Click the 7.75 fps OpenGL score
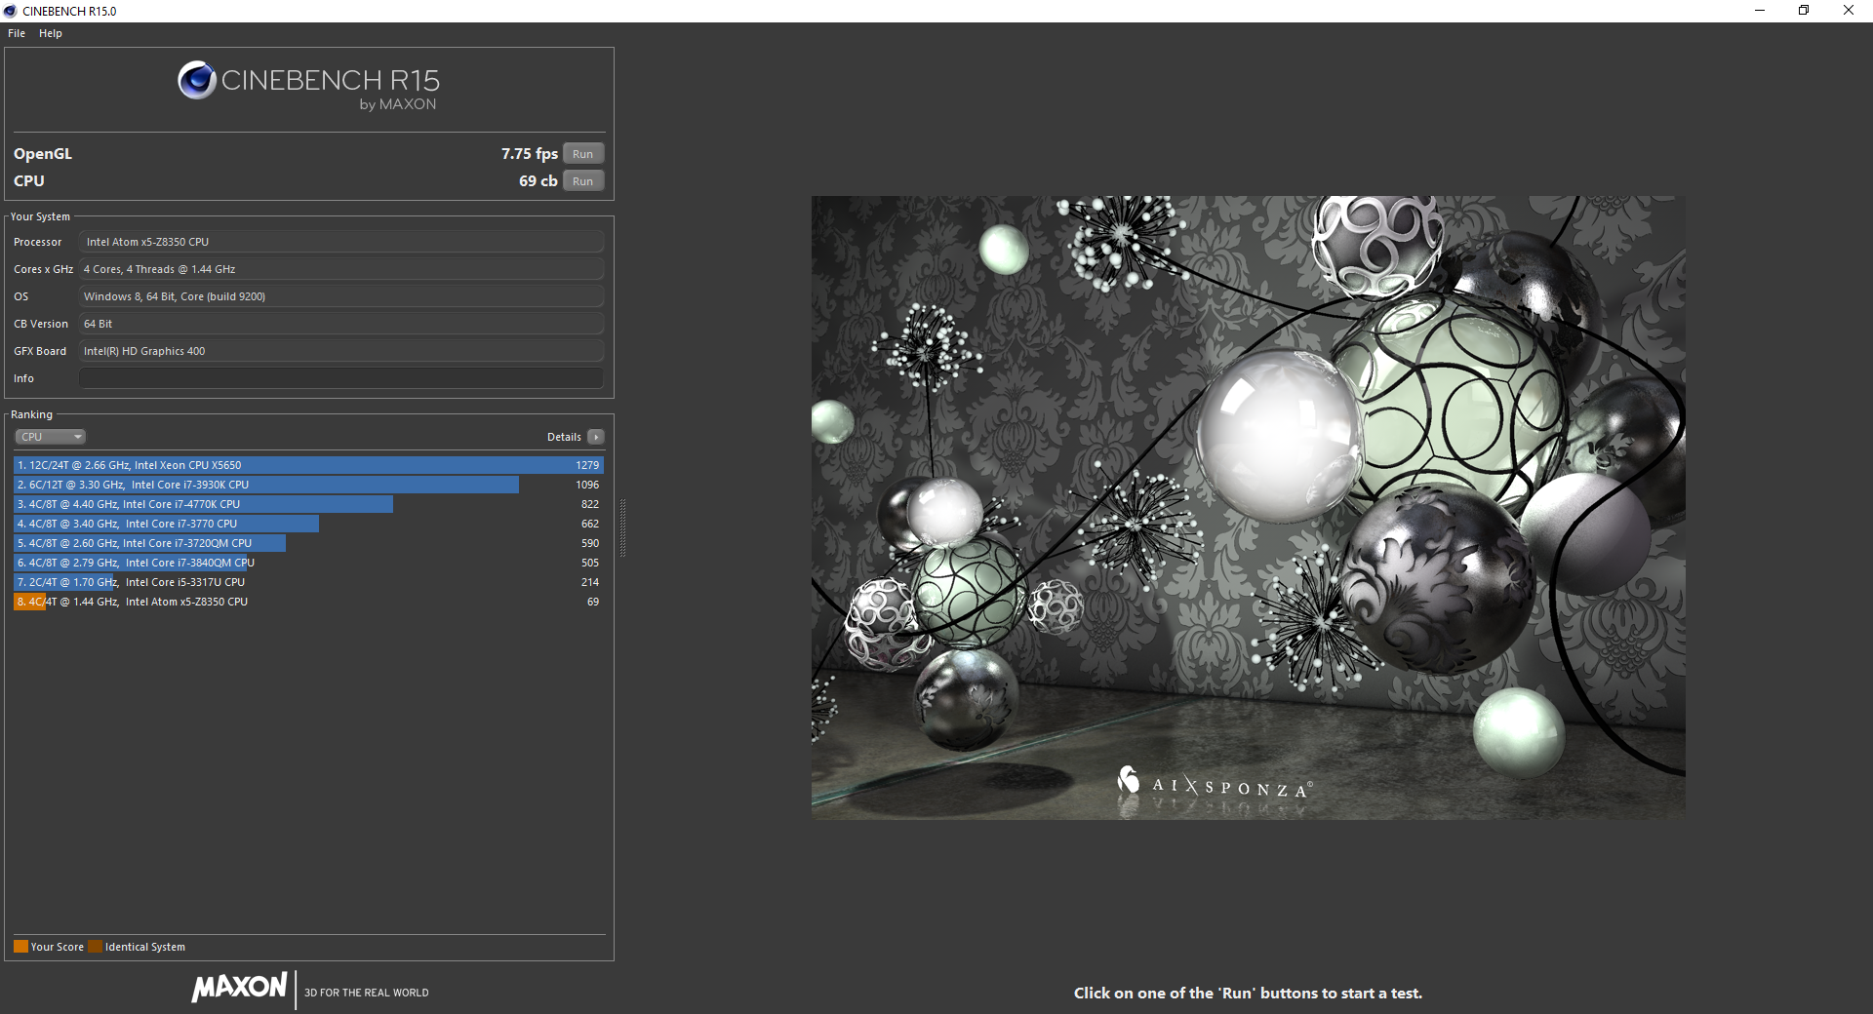 coord(530,154)
